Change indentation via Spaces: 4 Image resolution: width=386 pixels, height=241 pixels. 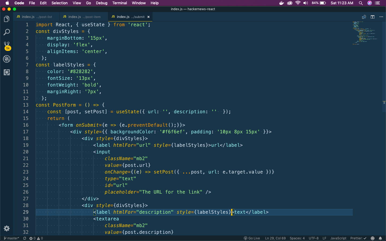297,238
